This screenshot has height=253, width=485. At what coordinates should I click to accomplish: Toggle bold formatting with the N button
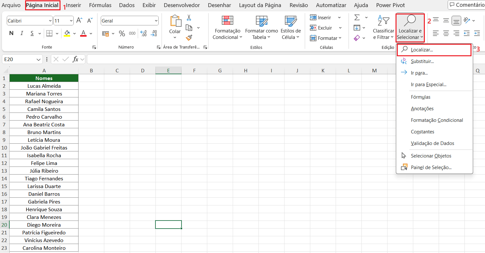pyautogui.click(x=11, y=33)
